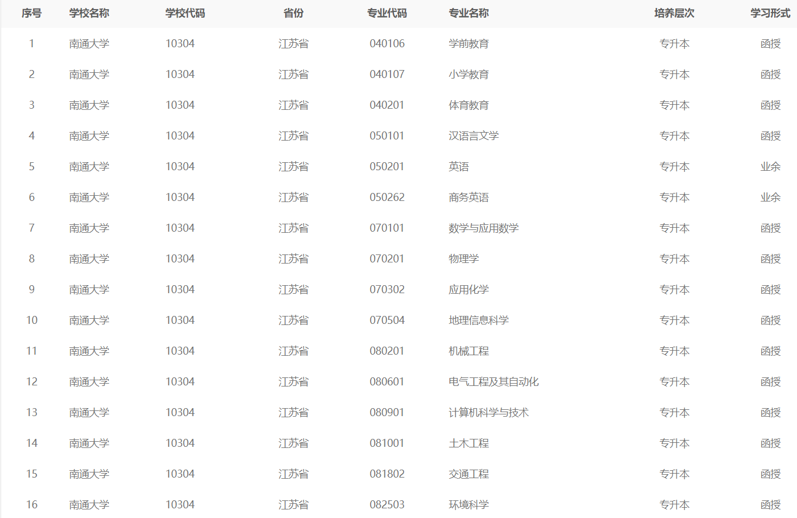Select school code 10304 in 小学教育 row
The image size is (797, 518).
coord(180,75)
